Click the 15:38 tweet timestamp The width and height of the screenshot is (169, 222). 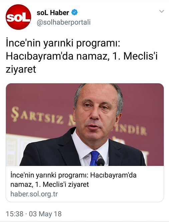[15, 214]
